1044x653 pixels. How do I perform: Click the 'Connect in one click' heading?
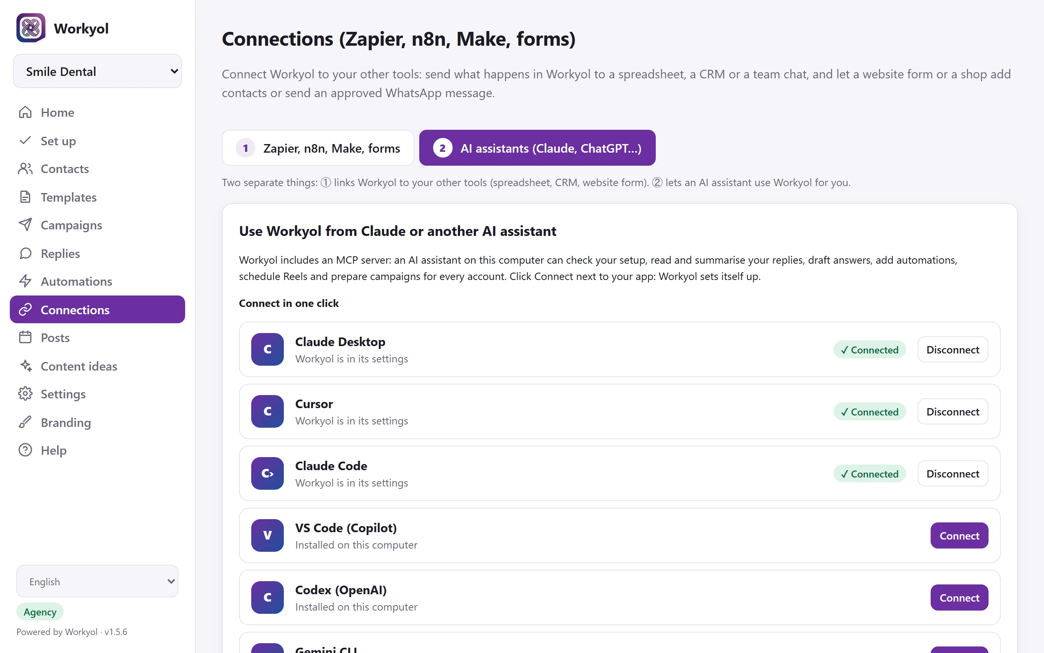(x=289, y=303)
